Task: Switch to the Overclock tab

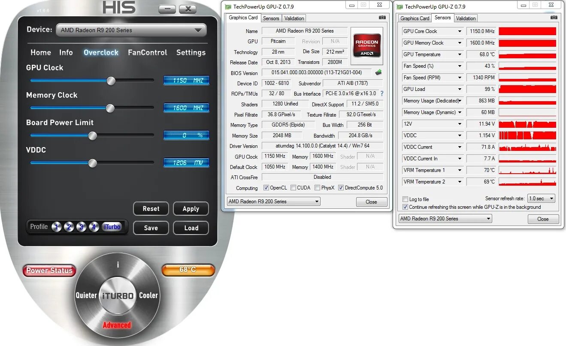Action: coord(101,52)
